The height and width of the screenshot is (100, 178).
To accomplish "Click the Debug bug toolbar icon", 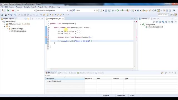I will [x=113, y=11].
